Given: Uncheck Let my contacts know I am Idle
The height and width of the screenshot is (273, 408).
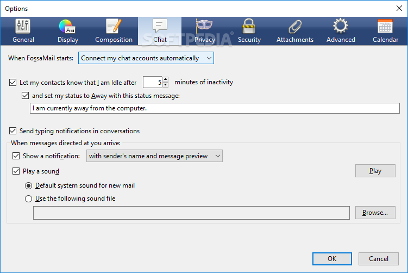Looking at the screenshot, I should point(12,83).
